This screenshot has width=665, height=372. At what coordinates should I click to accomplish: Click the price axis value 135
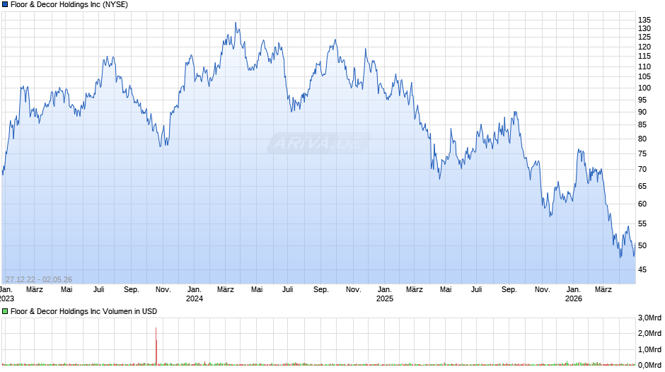(x=644, y=20)
